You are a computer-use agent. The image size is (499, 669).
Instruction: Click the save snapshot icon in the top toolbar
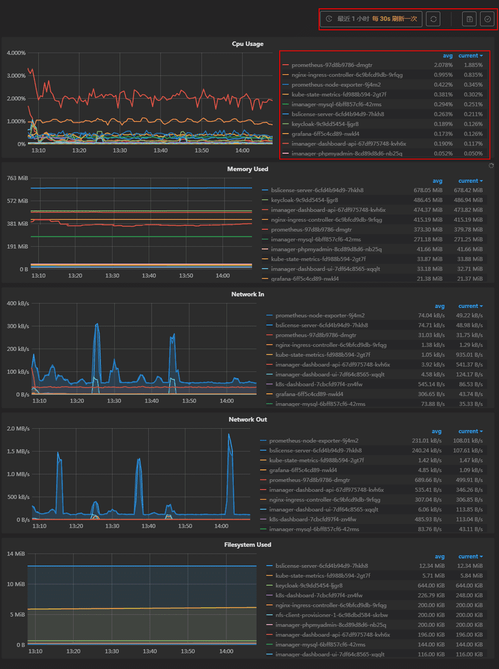tap(469, 18)
